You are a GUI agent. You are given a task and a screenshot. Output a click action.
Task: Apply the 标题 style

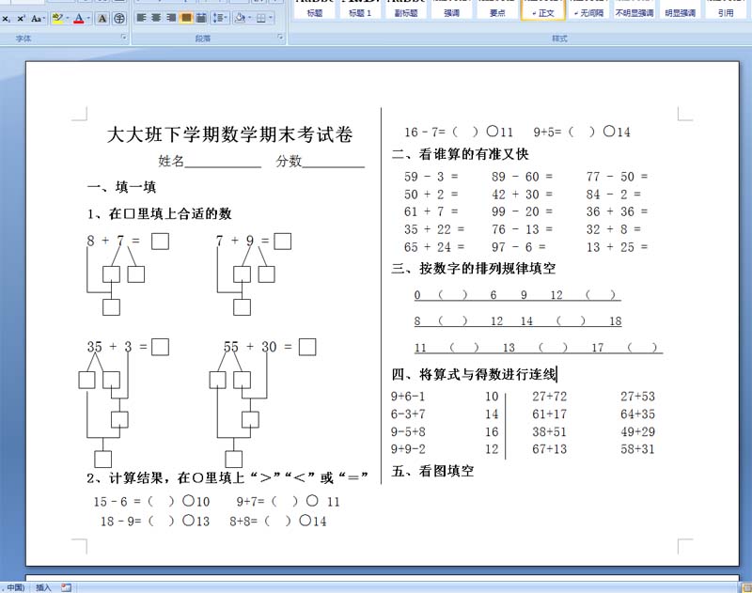point(315,9)
